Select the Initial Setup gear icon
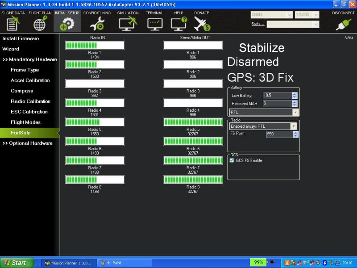Viewport: 357px width, 268px height. (67, 23)
